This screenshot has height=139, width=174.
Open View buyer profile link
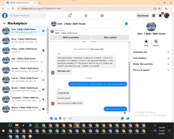click(97, 49)
